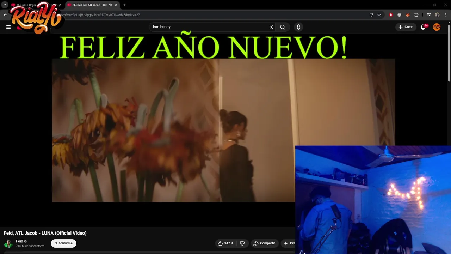Screen dimensions: 451x254
Task: Click the 'Compartir' share button
Action: (265, 243)
